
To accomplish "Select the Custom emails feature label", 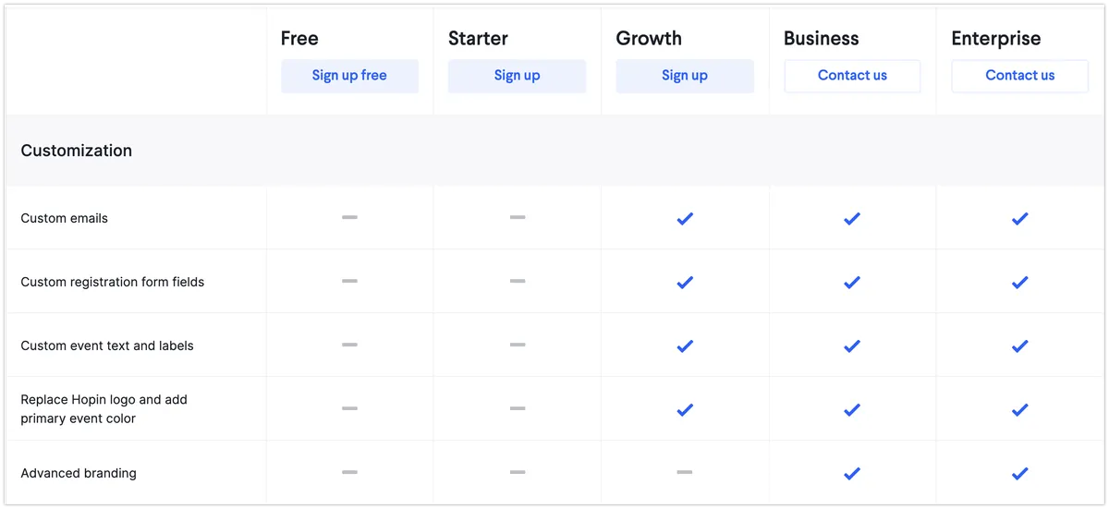I will [65, 218].
